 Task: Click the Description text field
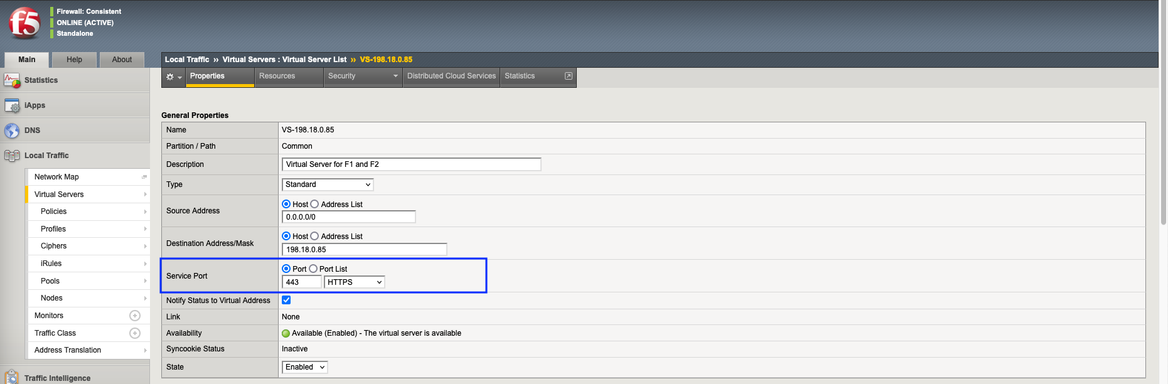[411, 164]
